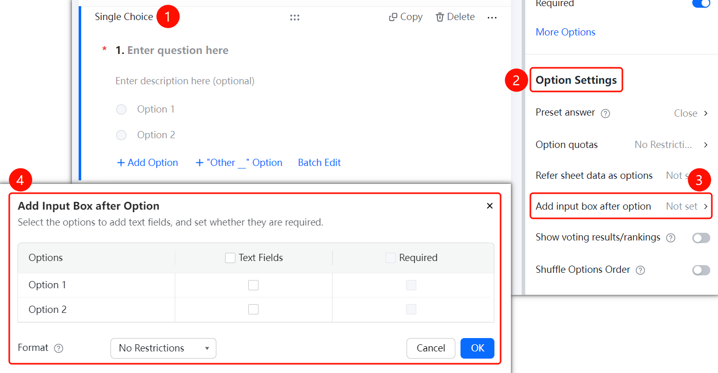Viewport: 718px width, 373px height.
Task: Check the Required header checkbox
Action: coord(391,258)
